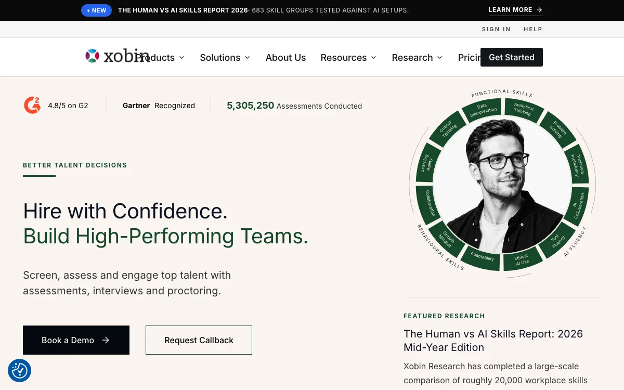Open the Solutions menu
The image size is (624, 390).
coord(225,57)
